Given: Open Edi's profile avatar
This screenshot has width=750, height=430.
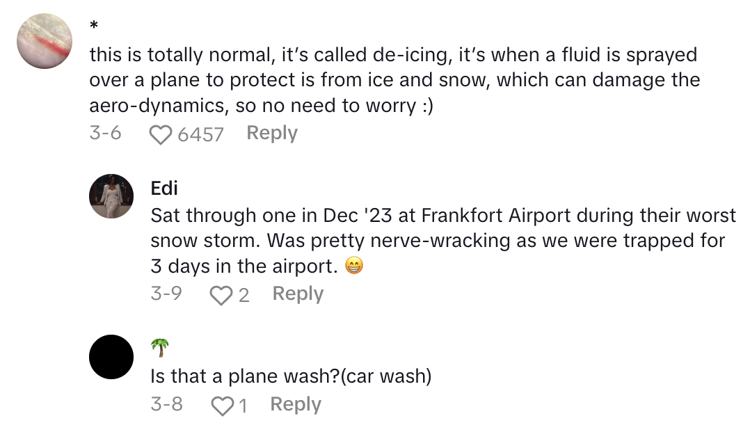Looking at the screenshot, I should pos(111,196).
